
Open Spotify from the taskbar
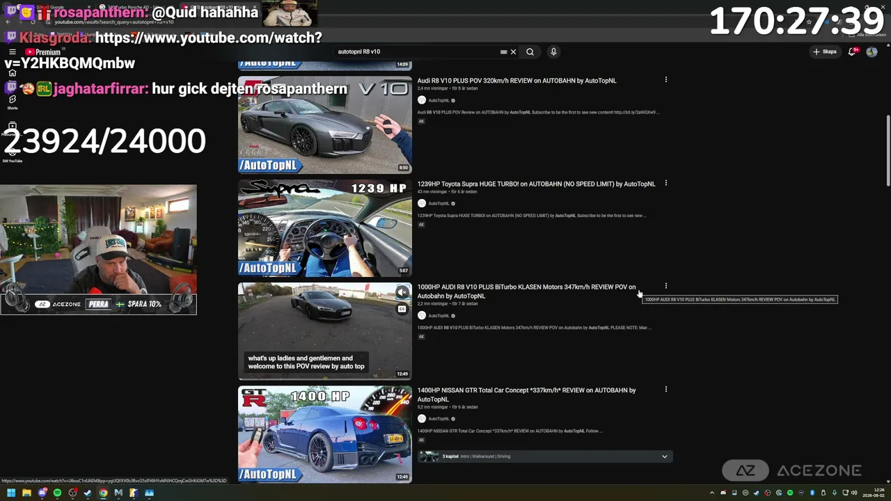click(x=57, y=493)
